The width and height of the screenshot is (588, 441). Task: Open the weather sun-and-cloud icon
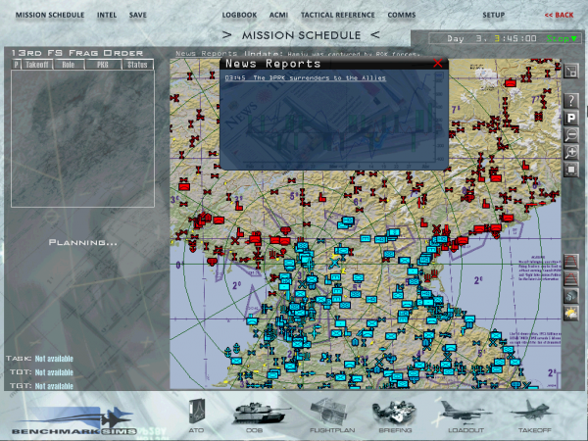tap(571, 314)
